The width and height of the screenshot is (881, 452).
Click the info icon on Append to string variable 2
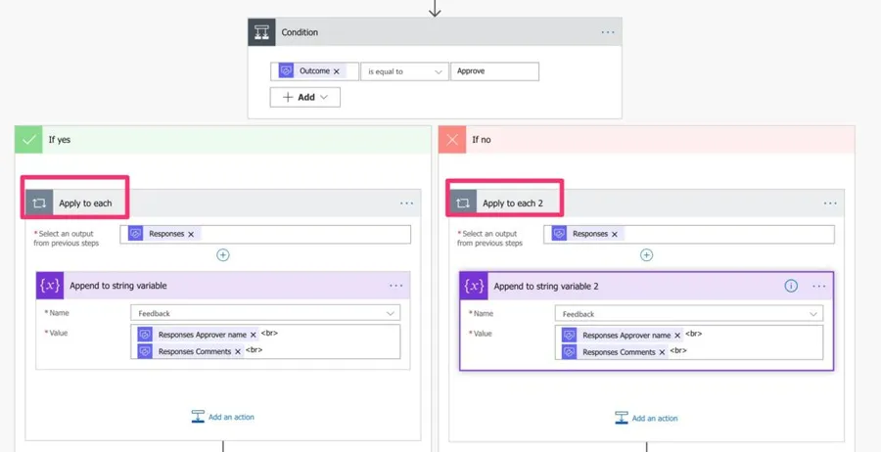coord(791,287)
